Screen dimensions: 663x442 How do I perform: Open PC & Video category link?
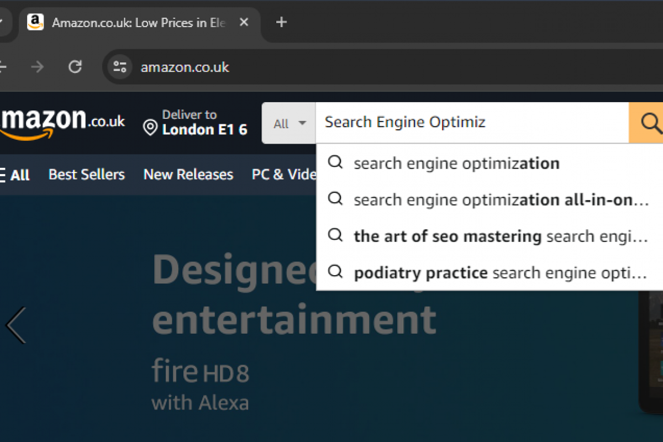point(284,175)
